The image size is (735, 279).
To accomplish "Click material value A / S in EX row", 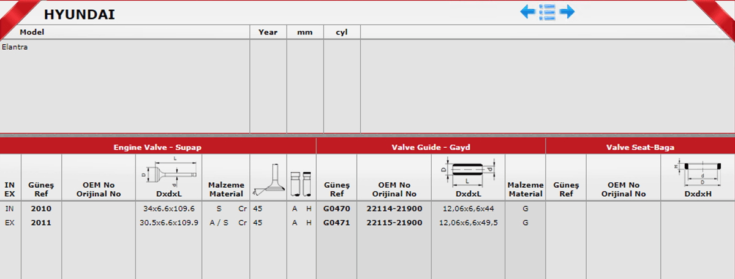I will tap(219, 223).
